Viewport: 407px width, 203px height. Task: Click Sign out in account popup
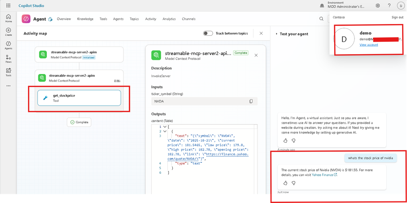coord(397,17)
